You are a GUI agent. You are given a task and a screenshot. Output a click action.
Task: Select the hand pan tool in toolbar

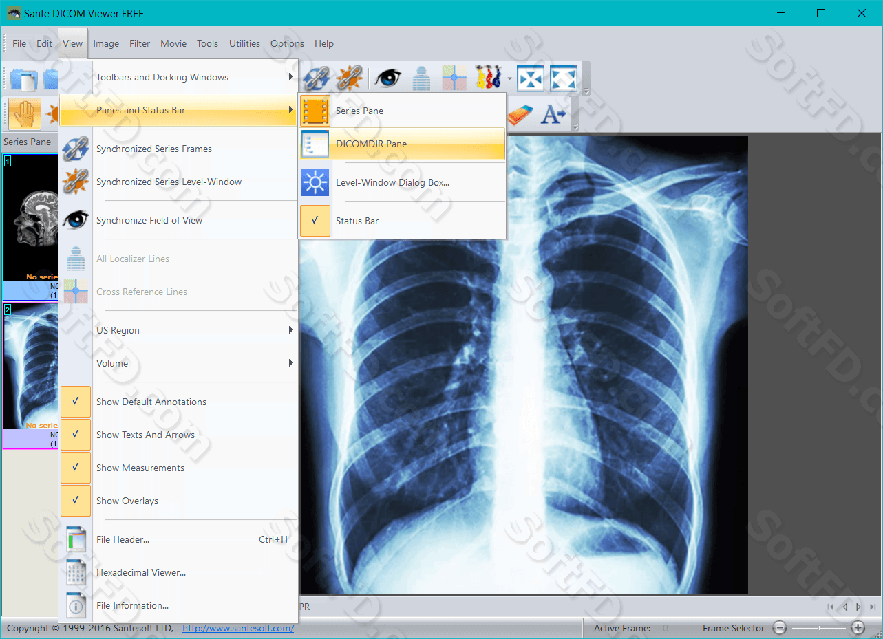click(x=25, y=113)
